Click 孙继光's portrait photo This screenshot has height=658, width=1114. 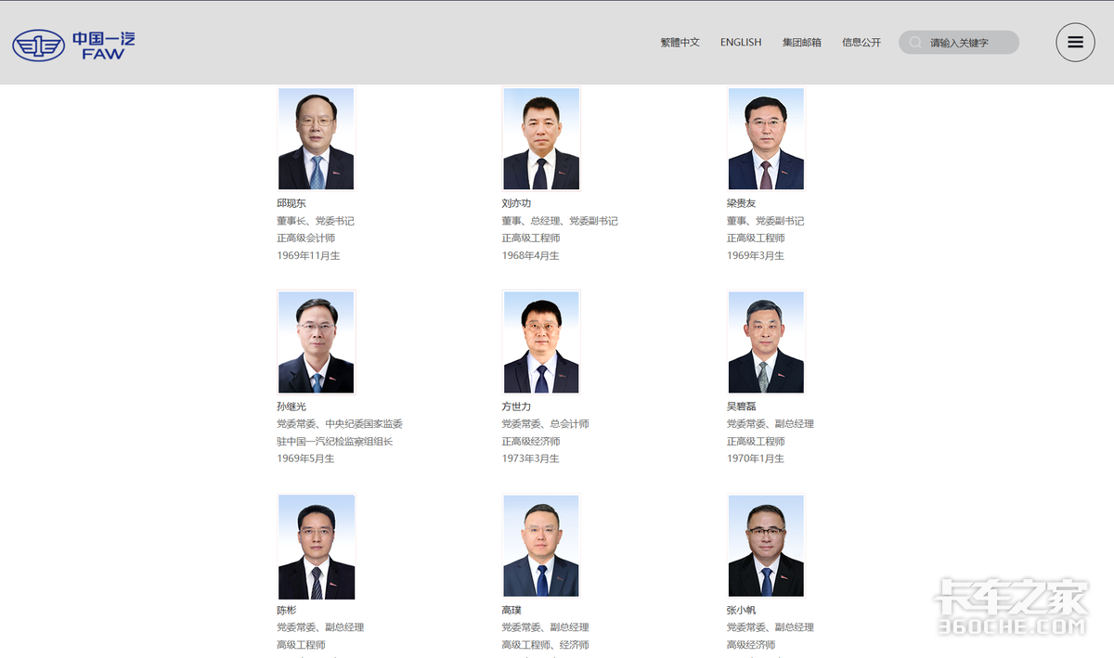point(316,341)
